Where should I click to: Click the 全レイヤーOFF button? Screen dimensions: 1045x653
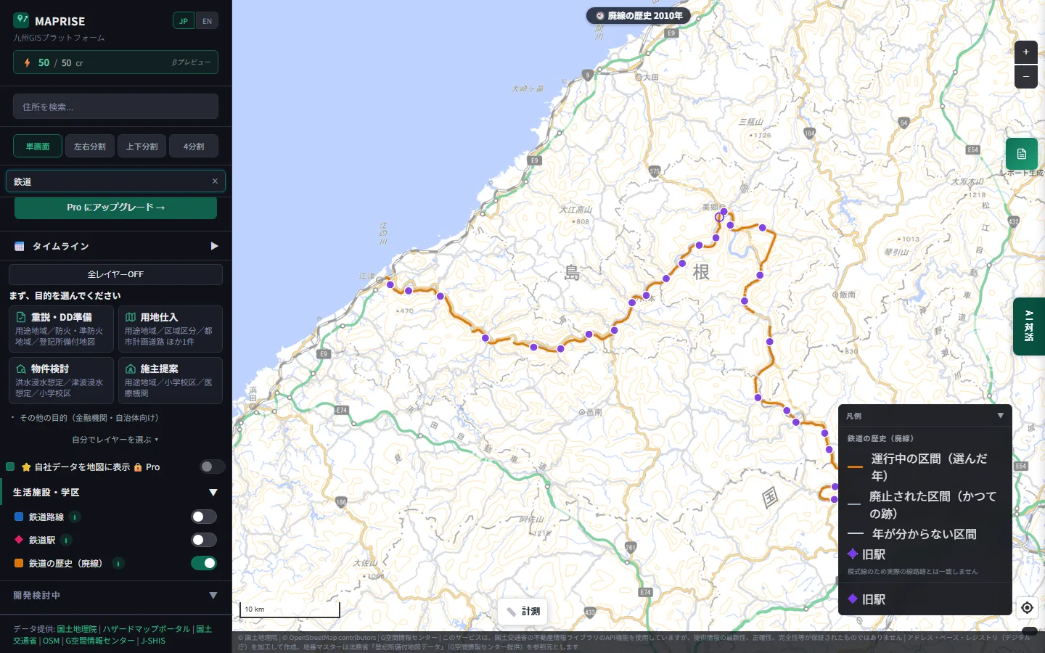115,274
